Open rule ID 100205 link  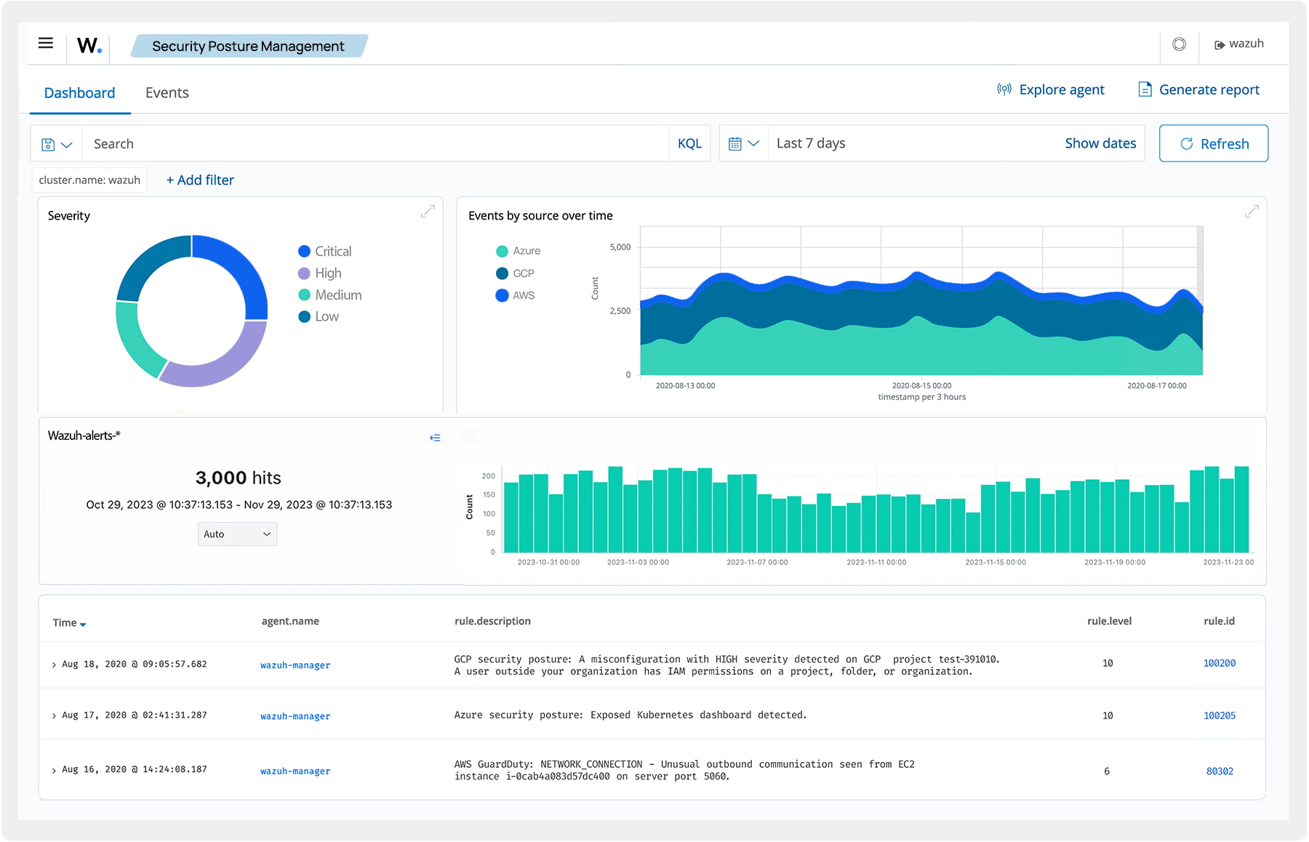(x=1219, y=716)
